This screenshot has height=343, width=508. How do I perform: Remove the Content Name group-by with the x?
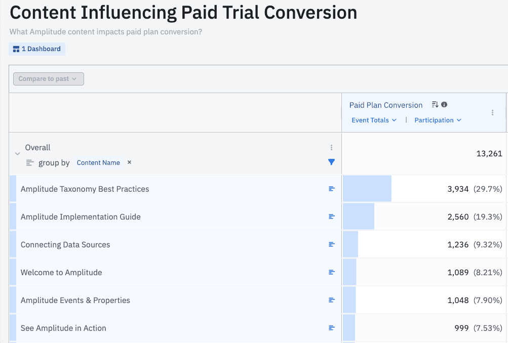(129, 162)
